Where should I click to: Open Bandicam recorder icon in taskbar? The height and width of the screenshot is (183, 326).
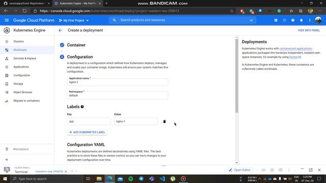(x=183, y=178)
